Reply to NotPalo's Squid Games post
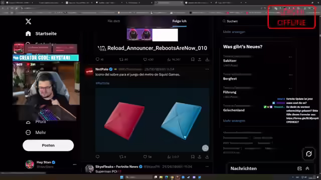This screenshot has width=321, height=180. 97,156
